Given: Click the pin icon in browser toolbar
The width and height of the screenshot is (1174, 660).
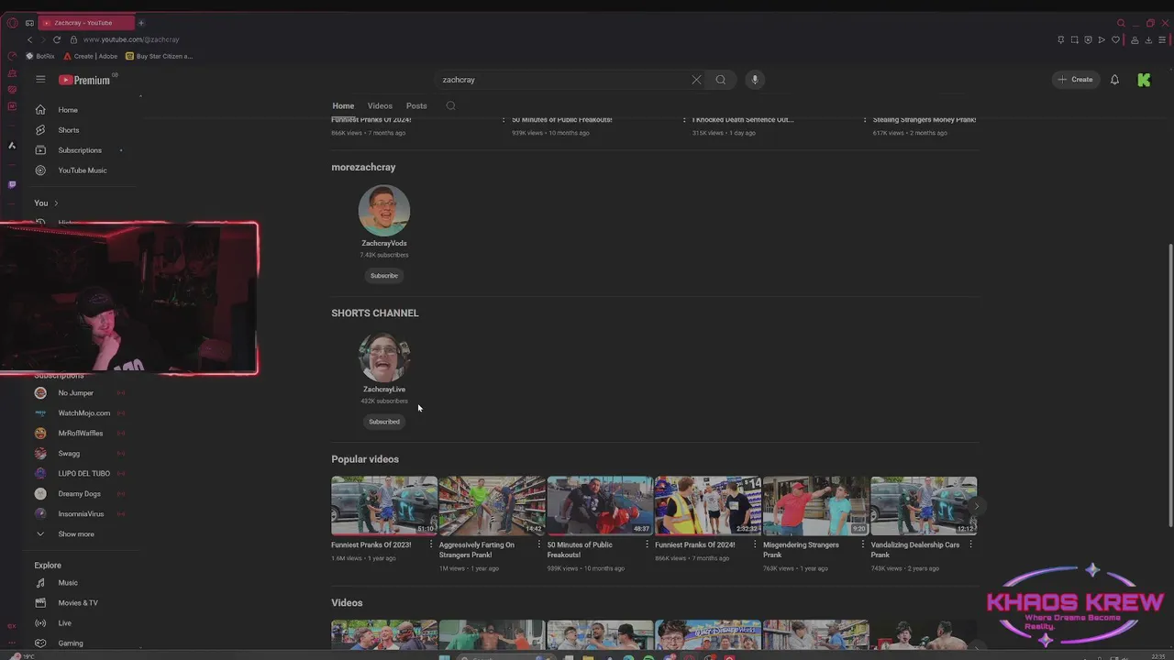Looking at the screenshot, I should pyautogui.click(x=1061, y=39).
